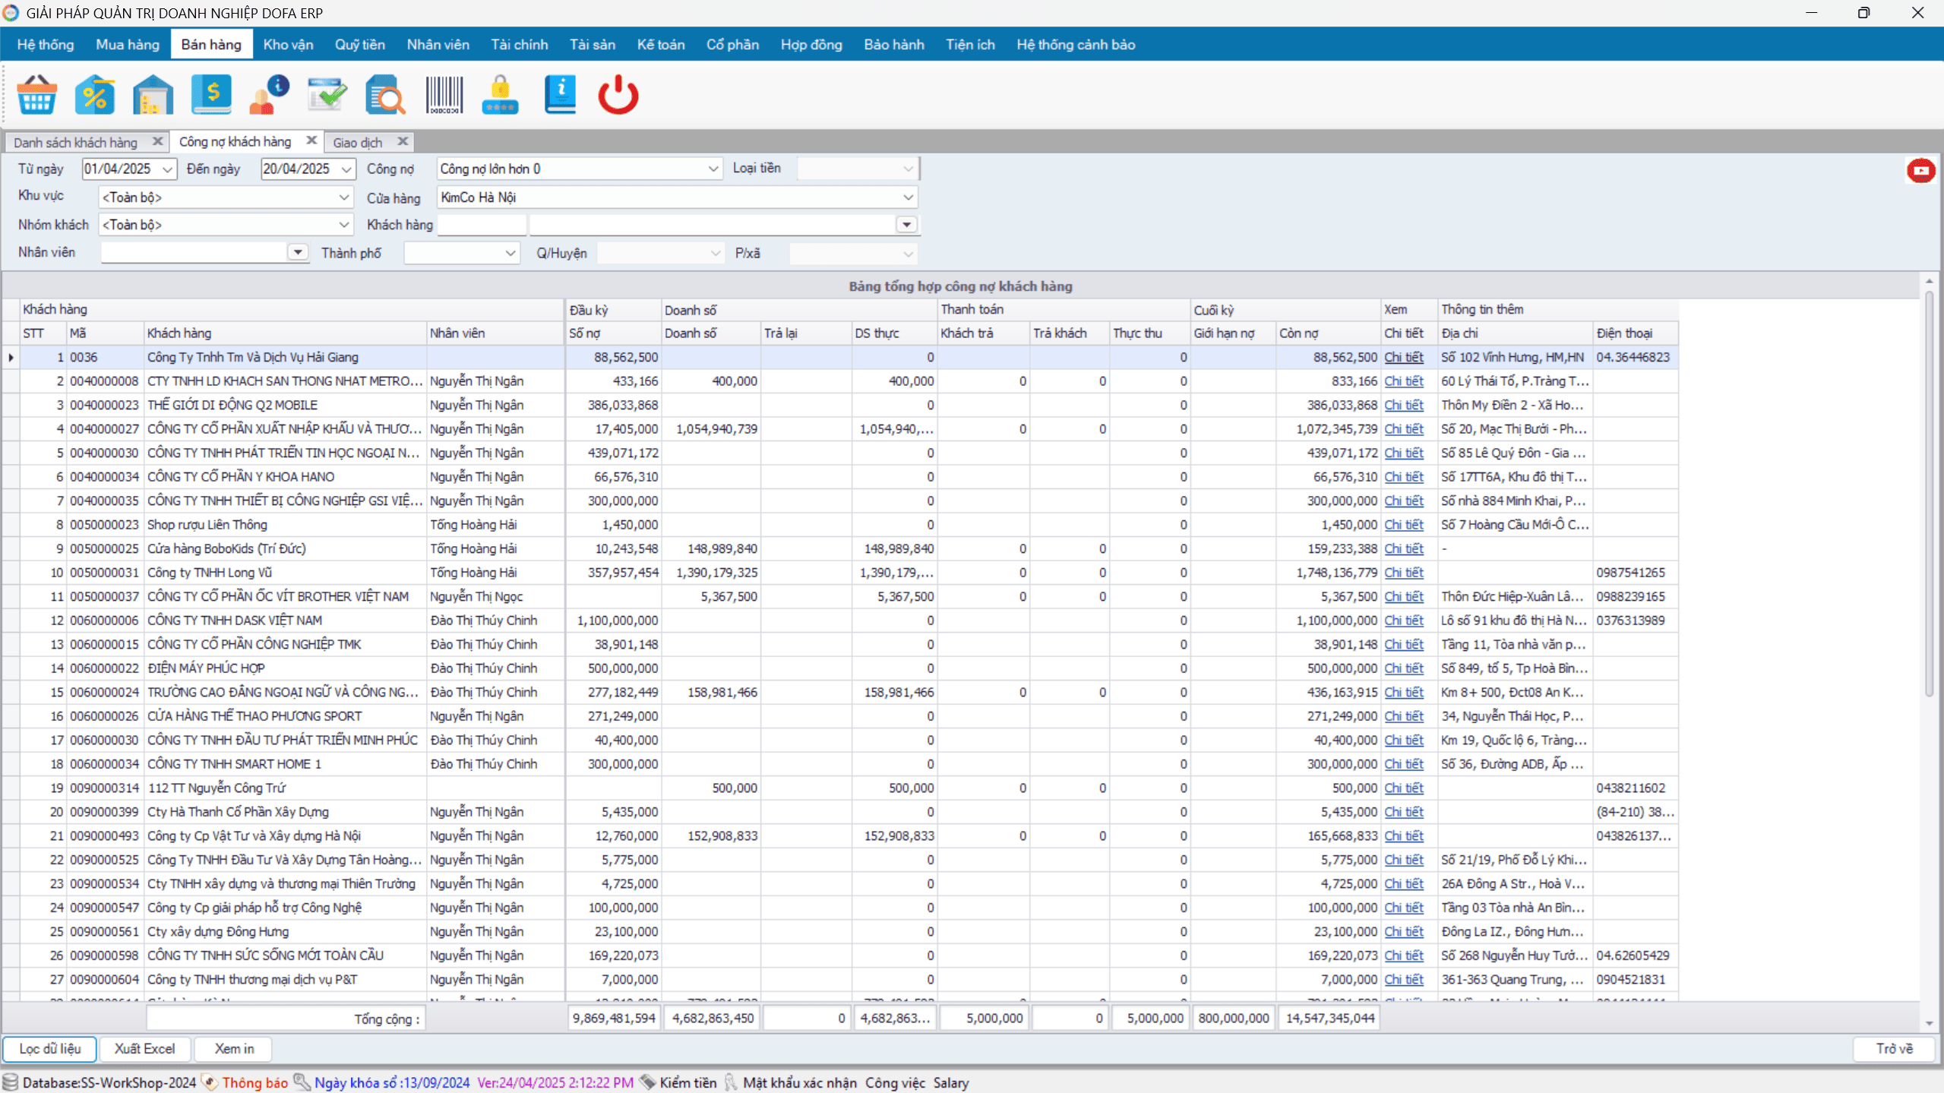Open the Hệ thống cảnh báo menu
The height and width of the screenshot is (1093, 1944).
tap(1076, 44)
